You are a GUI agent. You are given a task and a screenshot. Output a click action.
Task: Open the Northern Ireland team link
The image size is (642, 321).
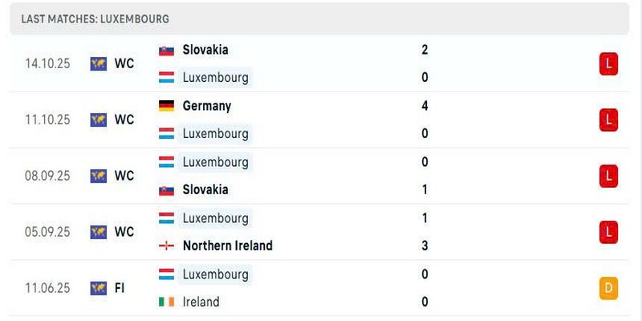(228, 246)
